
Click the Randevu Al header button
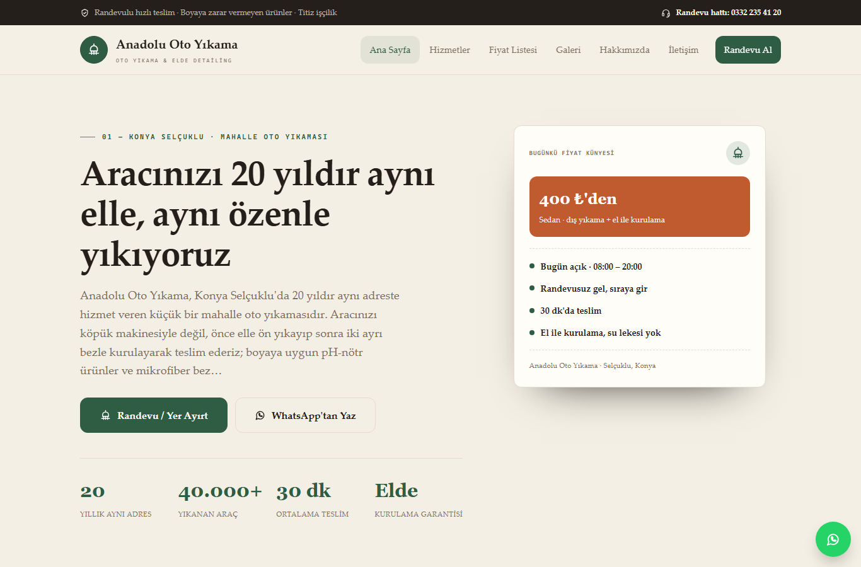pos(748,50)
